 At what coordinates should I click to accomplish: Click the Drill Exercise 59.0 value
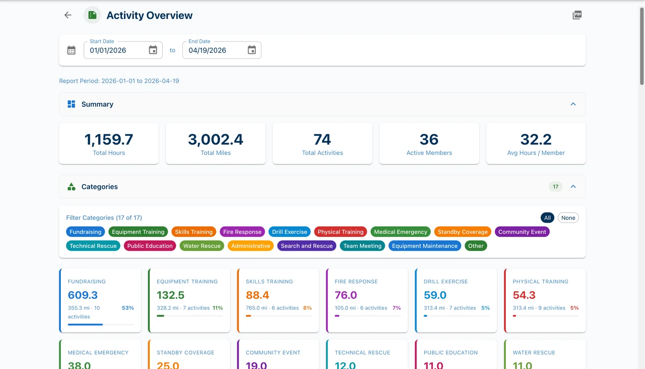tap(435, 295)
